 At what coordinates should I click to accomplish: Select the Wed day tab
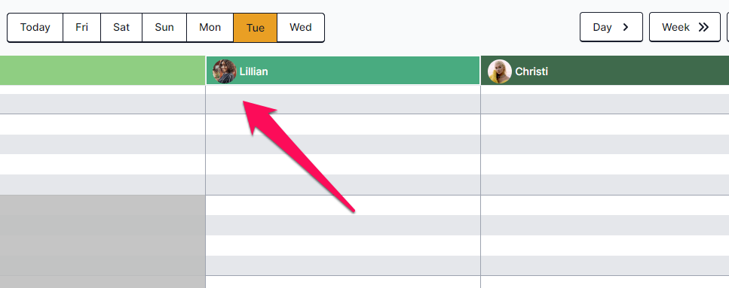[x=301, y=27]
